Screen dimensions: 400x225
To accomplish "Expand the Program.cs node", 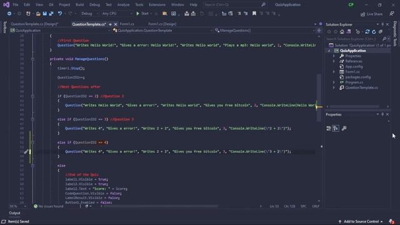I will (x=334, y=82).
